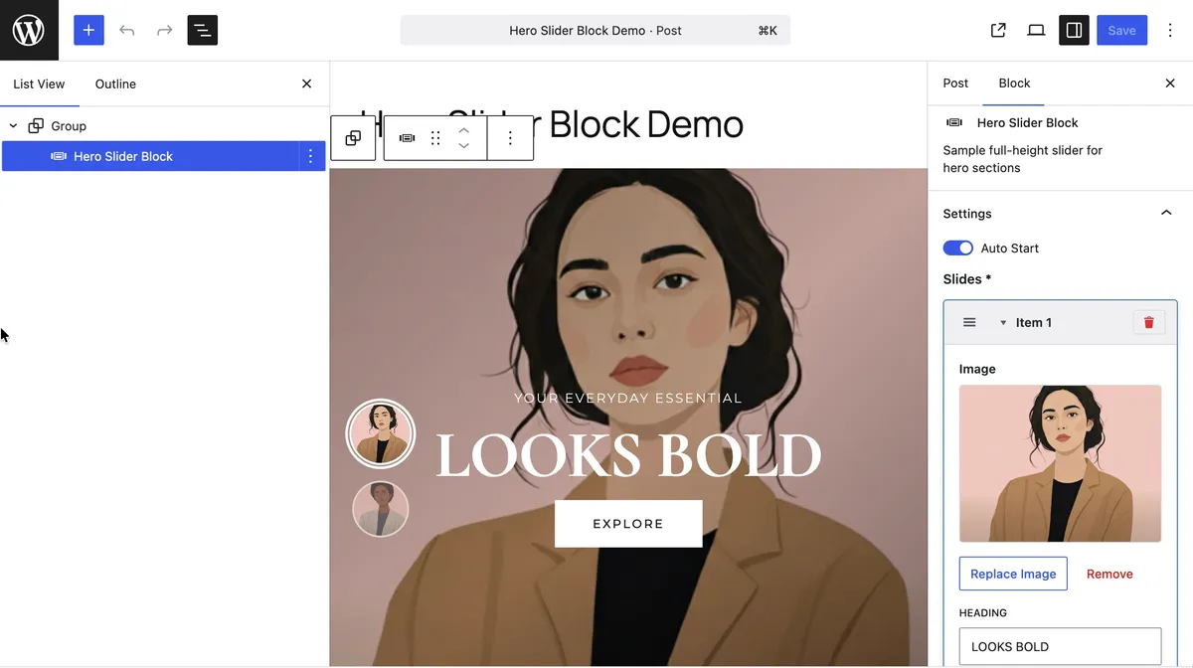Open the device preview laptop icon
1193x668 pixels.
(x=1036, y=30)
